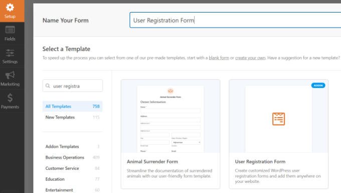Filter by Addon Templates category
Image resolution: width=341 pixels, height=193 pixels.
72,147
